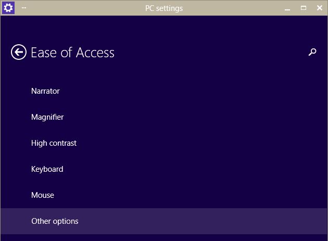328x241 pixels.
Task: Open search with the magnifying glass icon
Action: click(312, 52)
